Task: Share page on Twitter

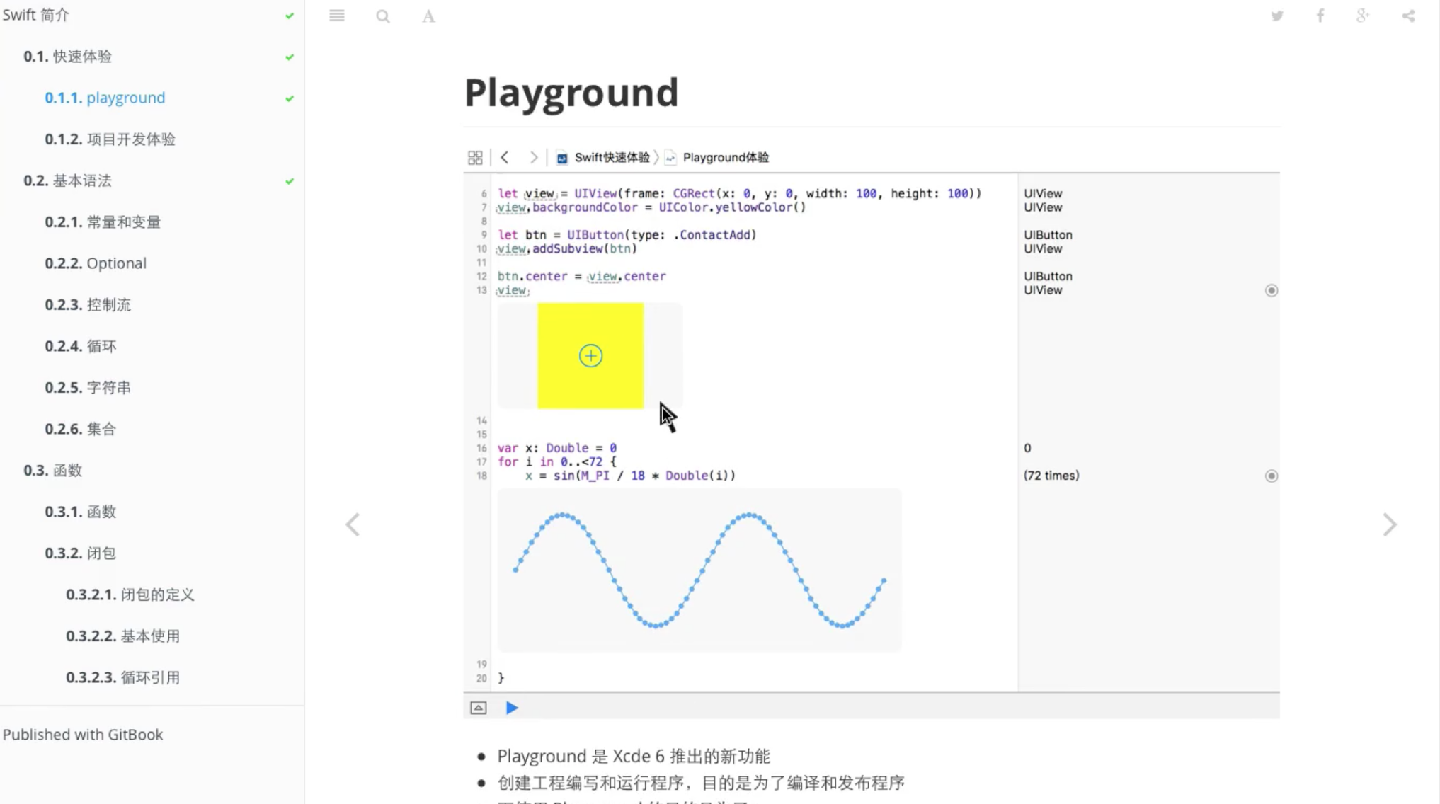Action: pos(1276,16)
